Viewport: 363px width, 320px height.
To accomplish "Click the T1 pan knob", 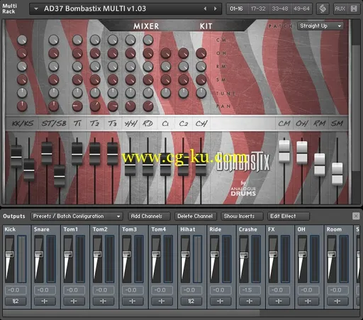I will tap(77, 106).
